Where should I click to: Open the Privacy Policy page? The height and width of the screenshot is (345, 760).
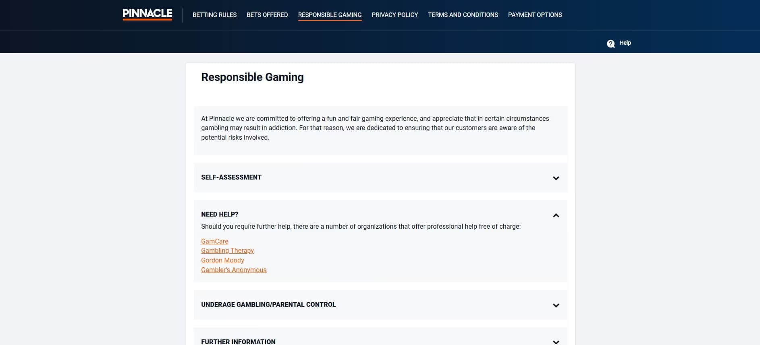click(x=395, y=15)
